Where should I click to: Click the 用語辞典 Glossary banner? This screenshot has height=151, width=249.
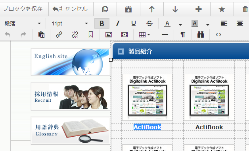[x=71, y=131]
